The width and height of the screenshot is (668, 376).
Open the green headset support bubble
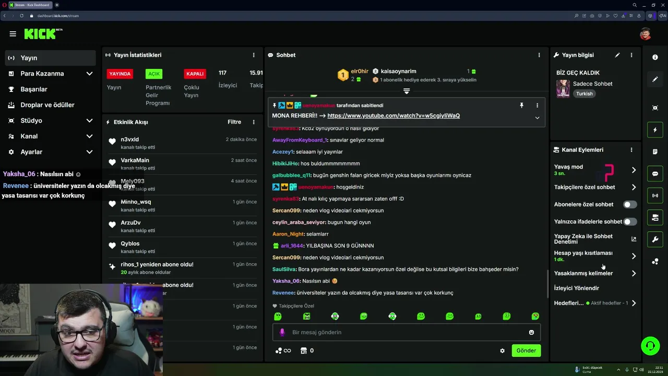point(650,346)
